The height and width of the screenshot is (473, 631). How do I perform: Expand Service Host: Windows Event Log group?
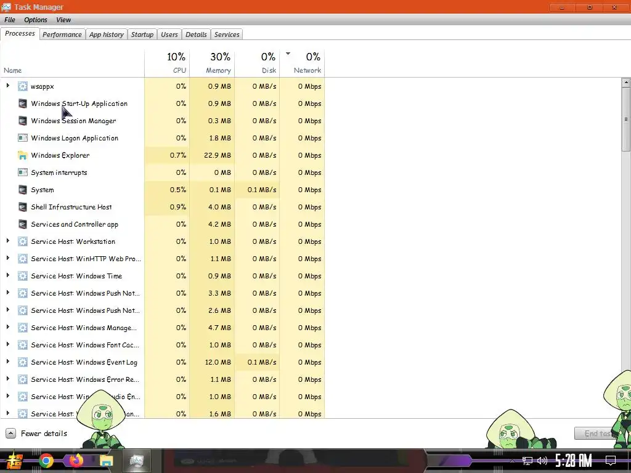(7, 362)
